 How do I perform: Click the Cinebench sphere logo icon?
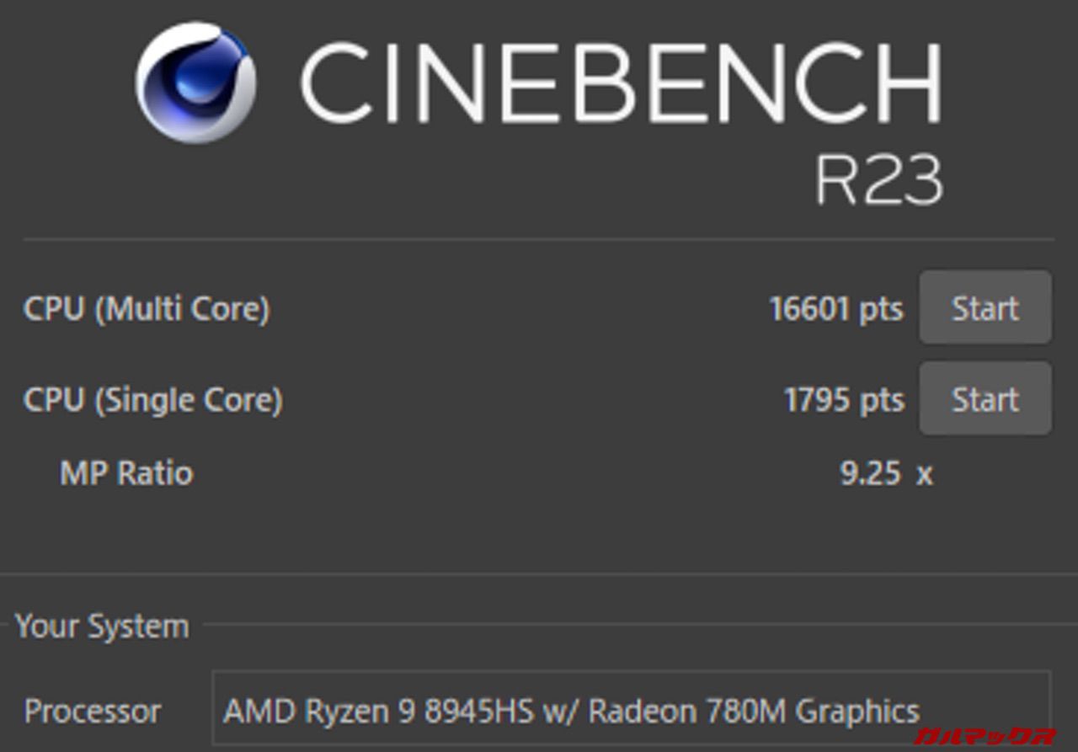tap(196, 82)
